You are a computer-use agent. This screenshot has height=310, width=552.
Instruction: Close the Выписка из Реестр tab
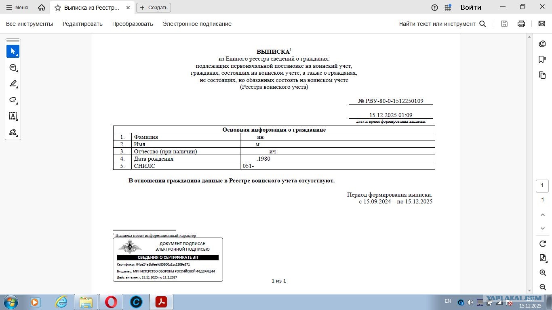point(128,8)
